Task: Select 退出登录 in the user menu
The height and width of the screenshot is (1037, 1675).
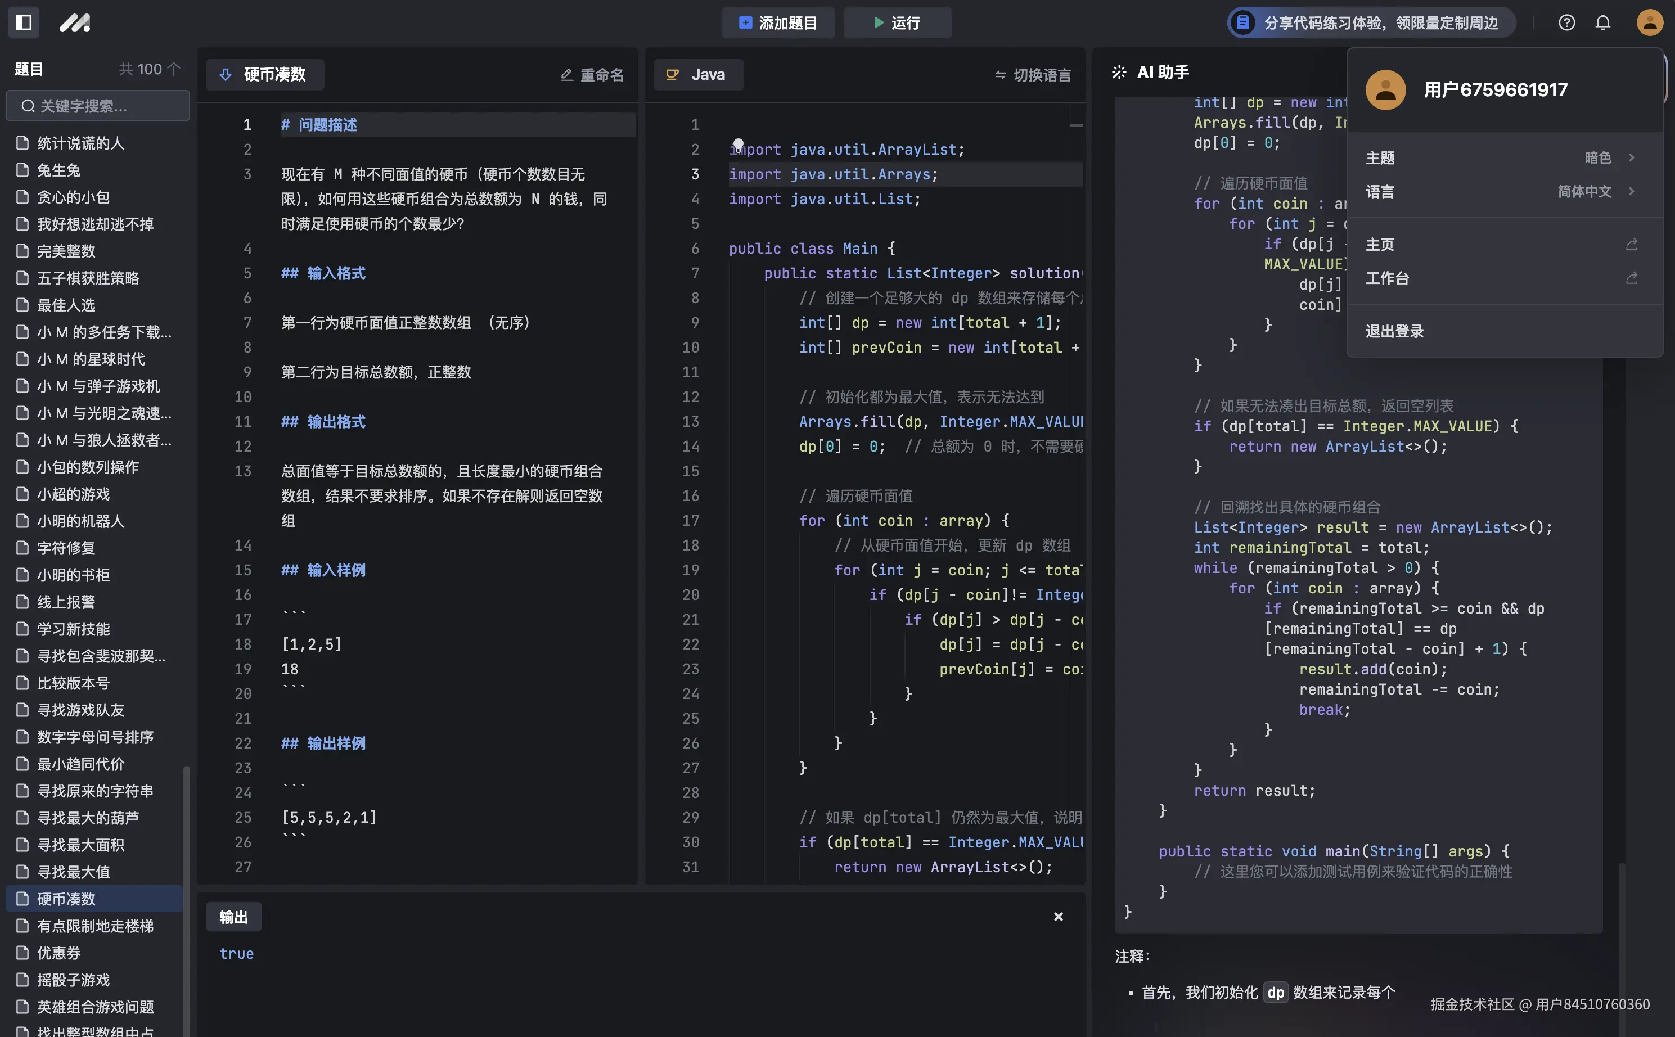Action: pos(1394,331)
